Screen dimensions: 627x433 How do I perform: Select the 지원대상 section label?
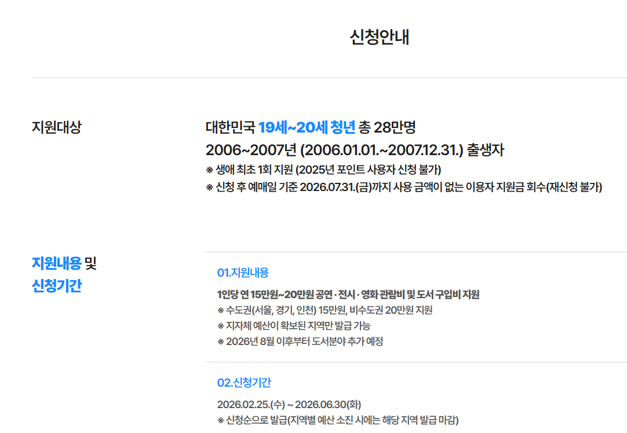(56, 127)
